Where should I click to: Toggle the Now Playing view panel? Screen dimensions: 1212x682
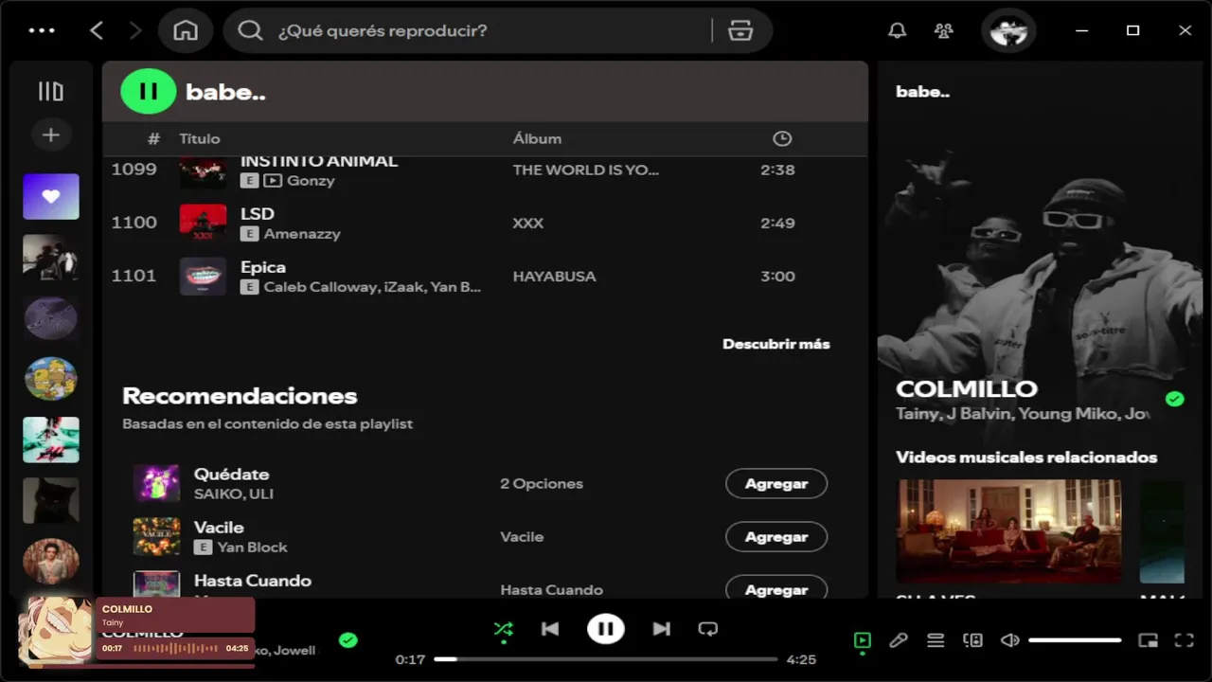click(x=862, y=640)
